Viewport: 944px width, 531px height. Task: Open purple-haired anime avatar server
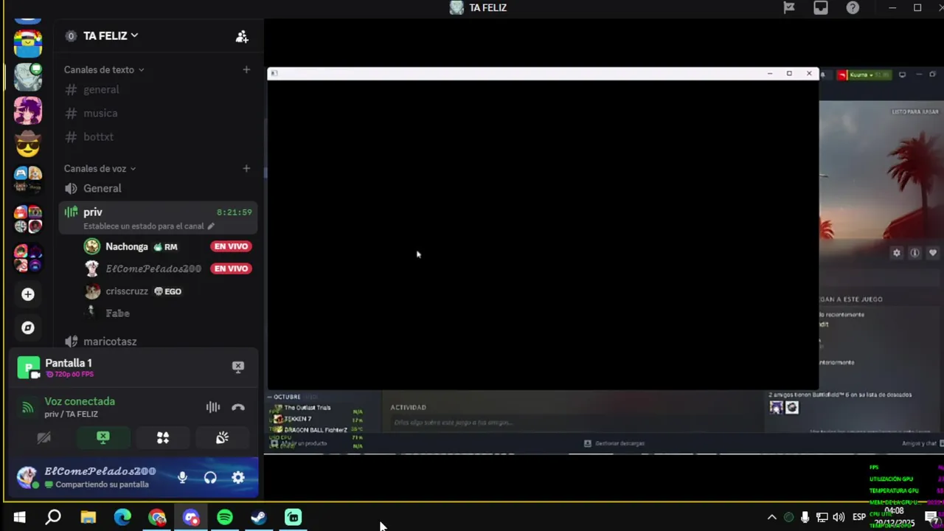[x=28, y=110]
